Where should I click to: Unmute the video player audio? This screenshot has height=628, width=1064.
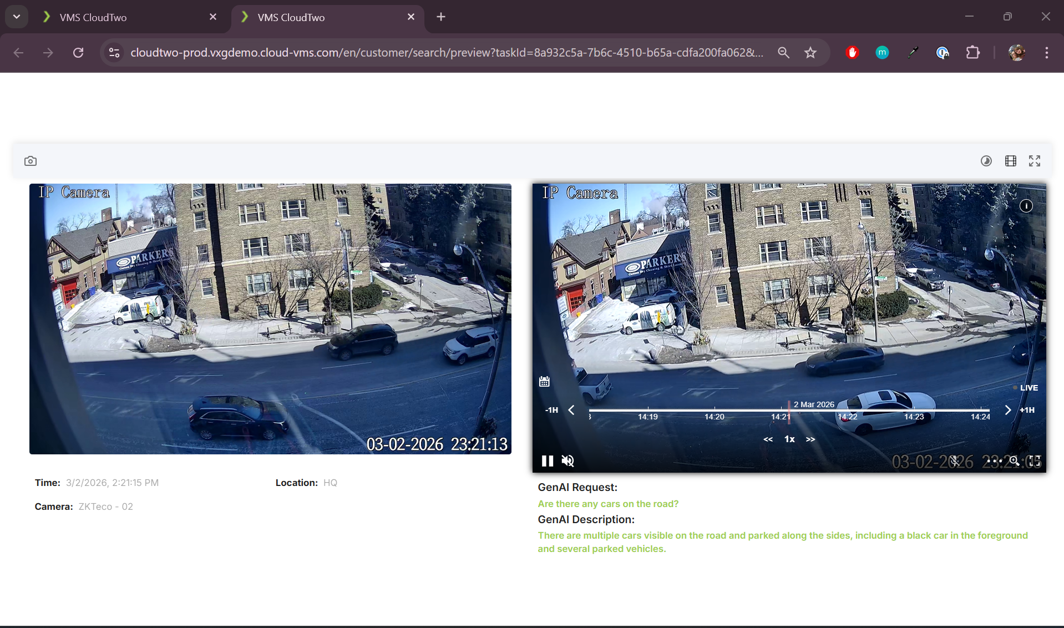tap(568, 461)
